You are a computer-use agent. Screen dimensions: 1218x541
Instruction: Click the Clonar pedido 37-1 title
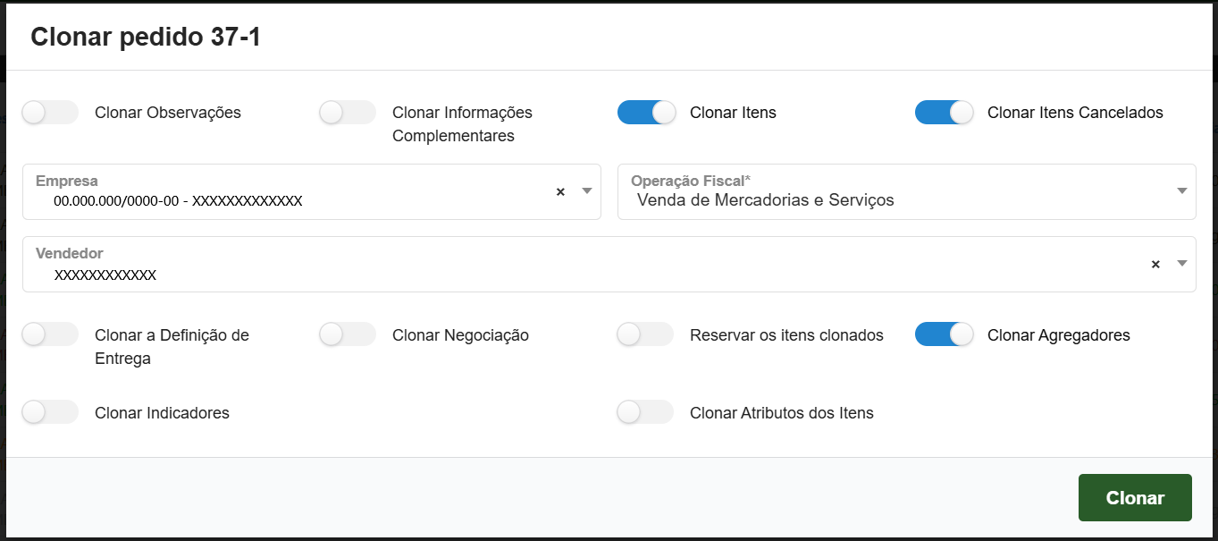(x=145, y=36)
